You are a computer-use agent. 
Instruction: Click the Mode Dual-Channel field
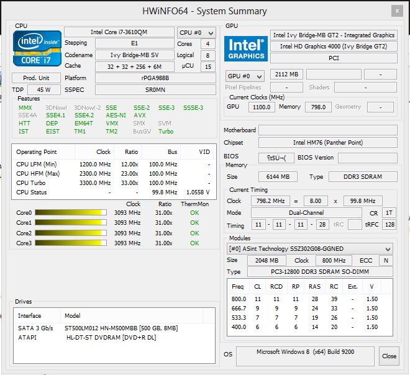306,213
